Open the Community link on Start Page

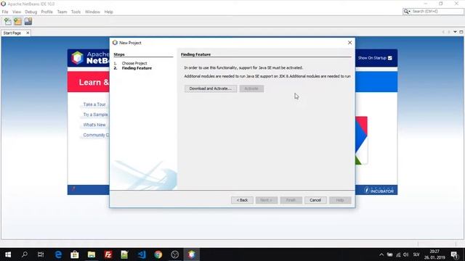coord(96,135)
